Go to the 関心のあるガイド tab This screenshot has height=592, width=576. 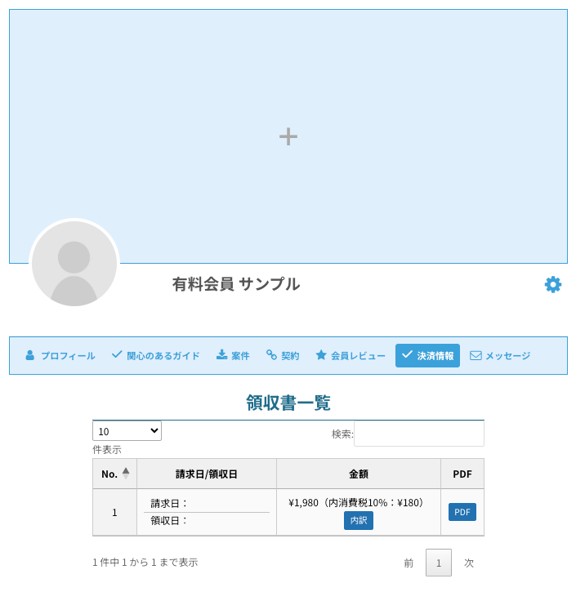click(x=155, y=356)
